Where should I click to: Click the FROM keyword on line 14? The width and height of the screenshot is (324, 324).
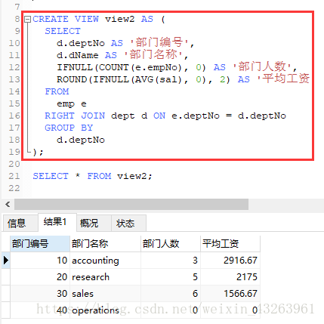57,91
